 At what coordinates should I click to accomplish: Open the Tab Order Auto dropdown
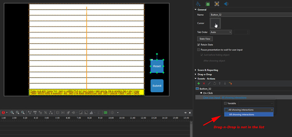coord(221,32)
